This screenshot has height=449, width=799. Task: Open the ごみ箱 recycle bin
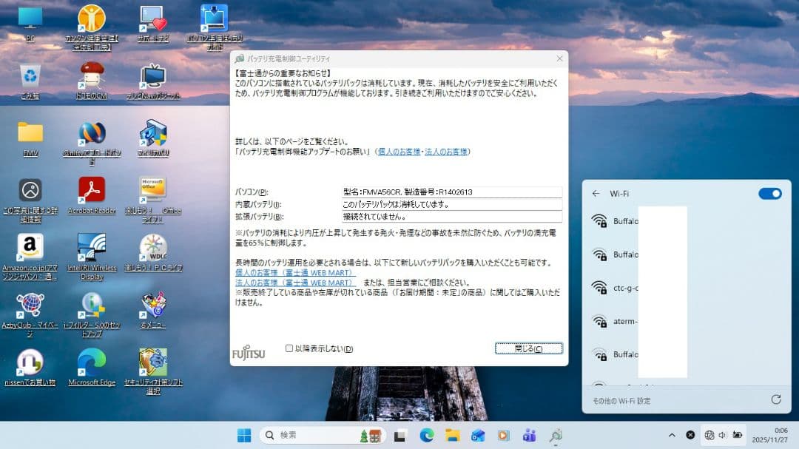coord(30,76)
